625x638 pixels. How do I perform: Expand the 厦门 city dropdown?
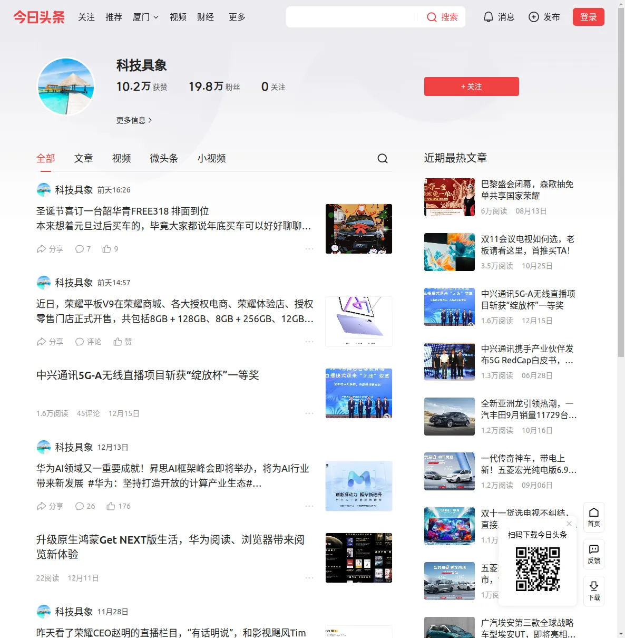[x=145, y=17]
